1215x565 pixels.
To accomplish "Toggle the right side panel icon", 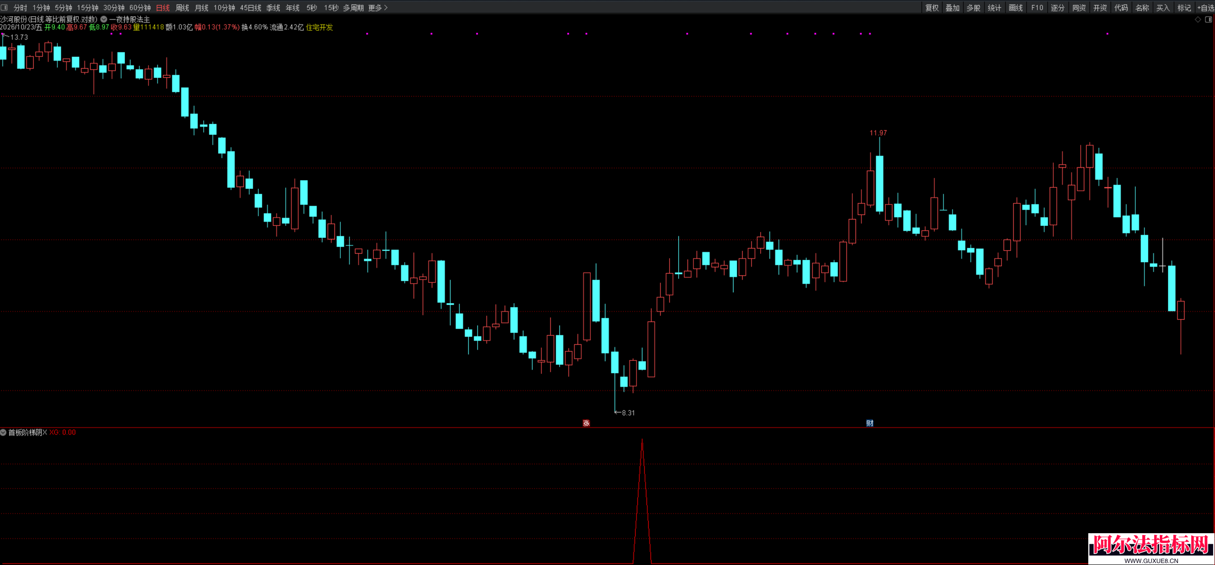I will (x=1208, y=19).
